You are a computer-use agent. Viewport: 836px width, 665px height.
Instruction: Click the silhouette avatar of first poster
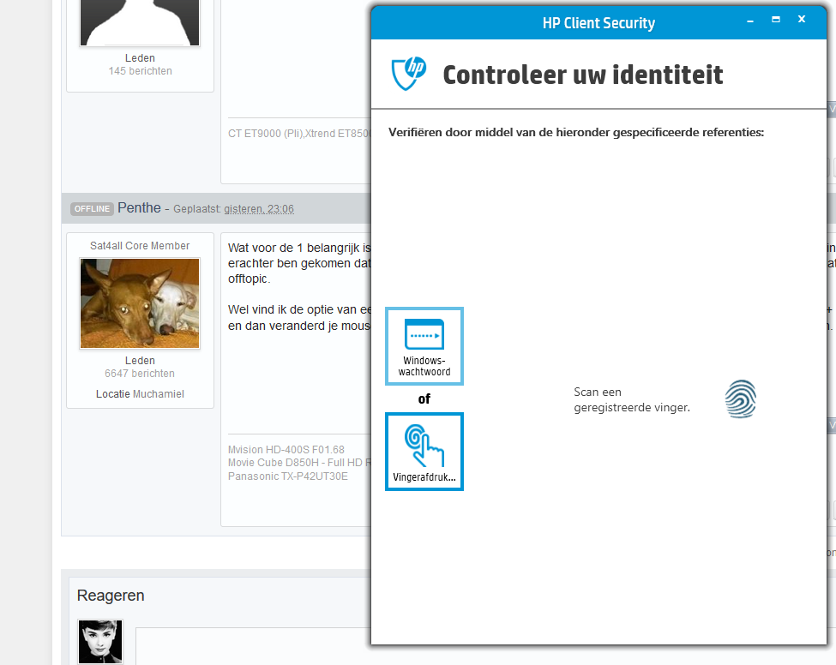coord(140,22)
